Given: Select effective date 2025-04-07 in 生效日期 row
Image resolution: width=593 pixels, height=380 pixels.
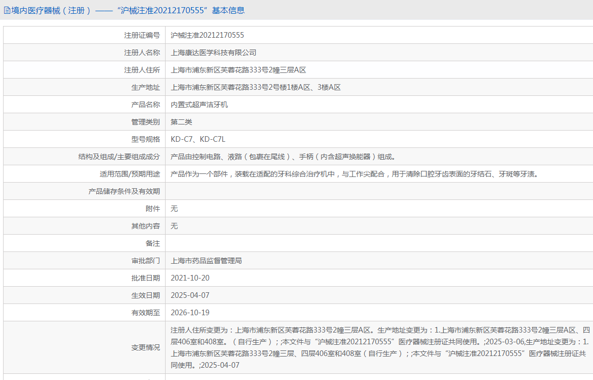Looking at the screenshot, I should (x=190, y=296).
